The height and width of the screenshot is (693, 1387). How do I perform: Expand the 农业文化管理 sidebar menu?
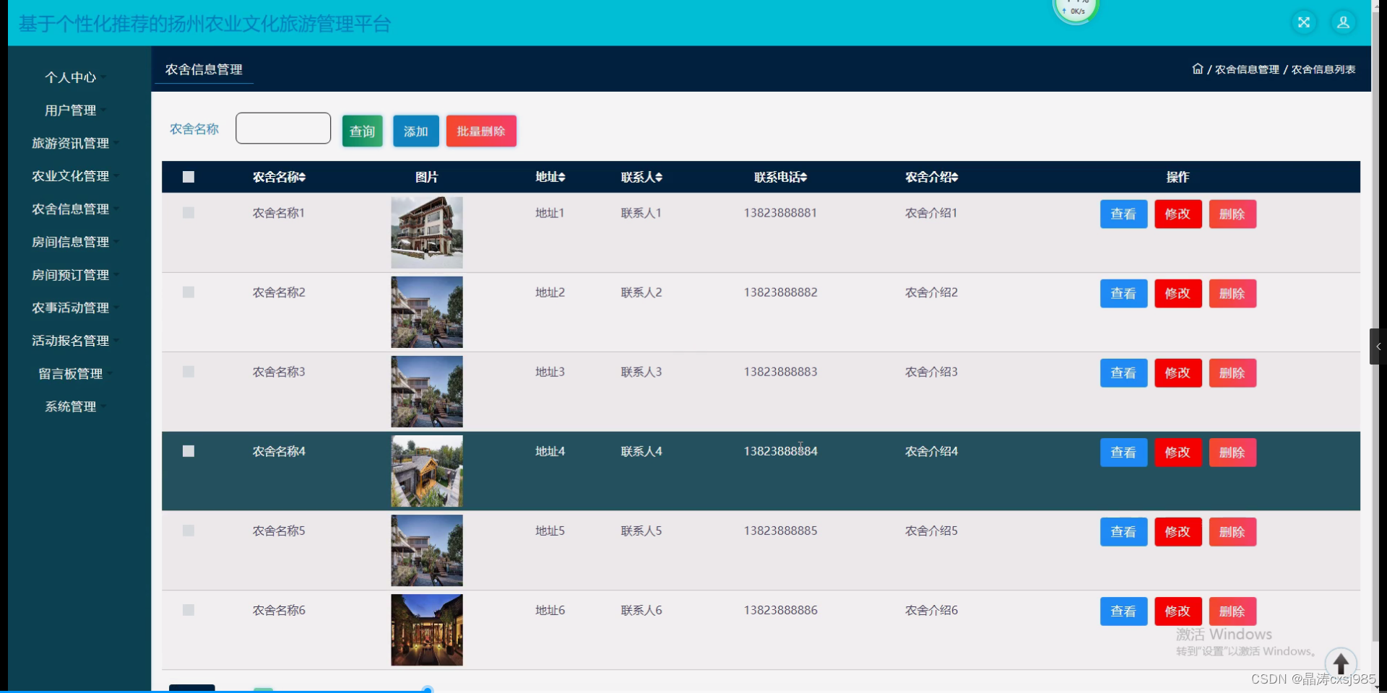71,176
